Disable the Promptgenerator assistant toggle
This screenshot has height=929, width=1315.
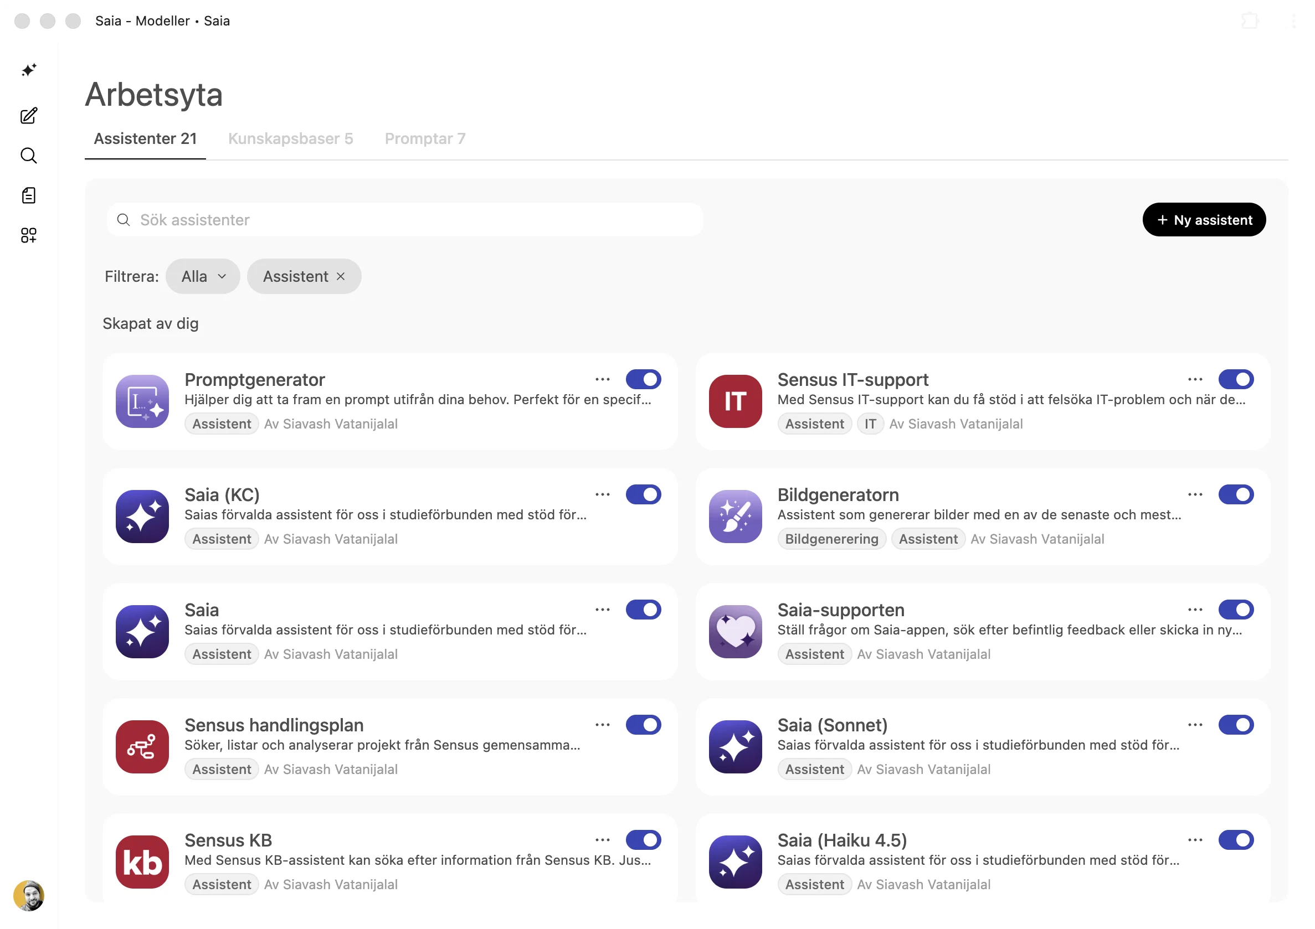coord(643,379)
